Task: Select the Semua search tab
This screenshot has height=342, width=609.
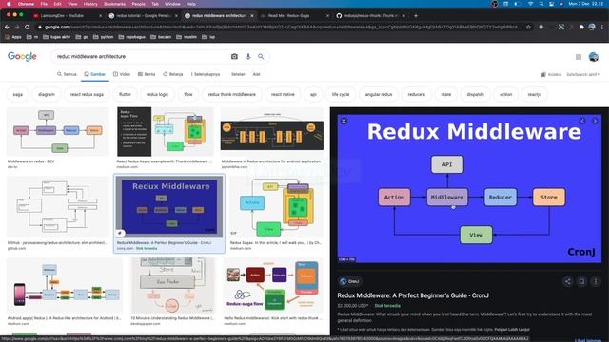Action: click(67, 74)
